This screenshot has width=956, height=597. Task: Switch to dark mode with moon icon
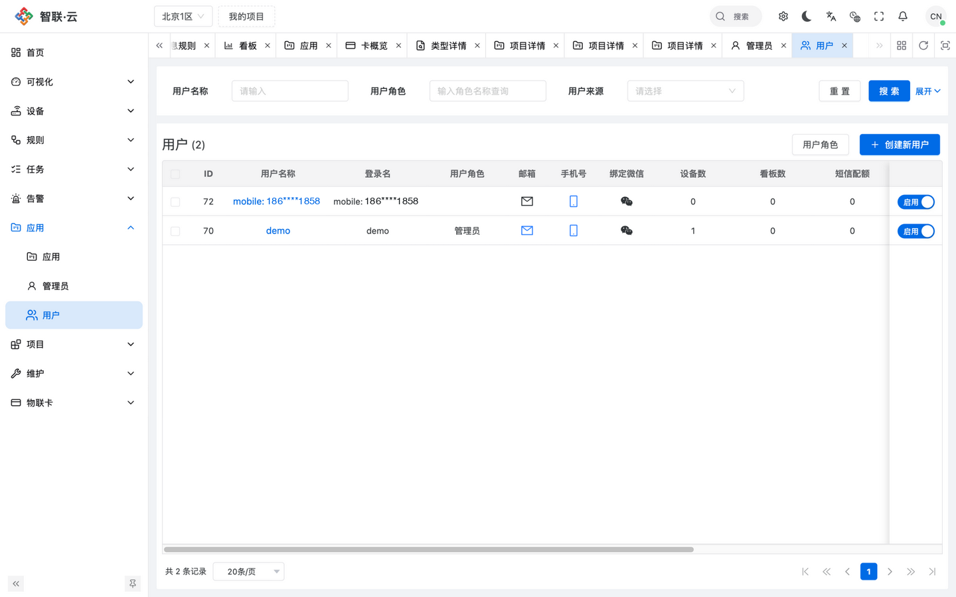(x=807, y=17)
